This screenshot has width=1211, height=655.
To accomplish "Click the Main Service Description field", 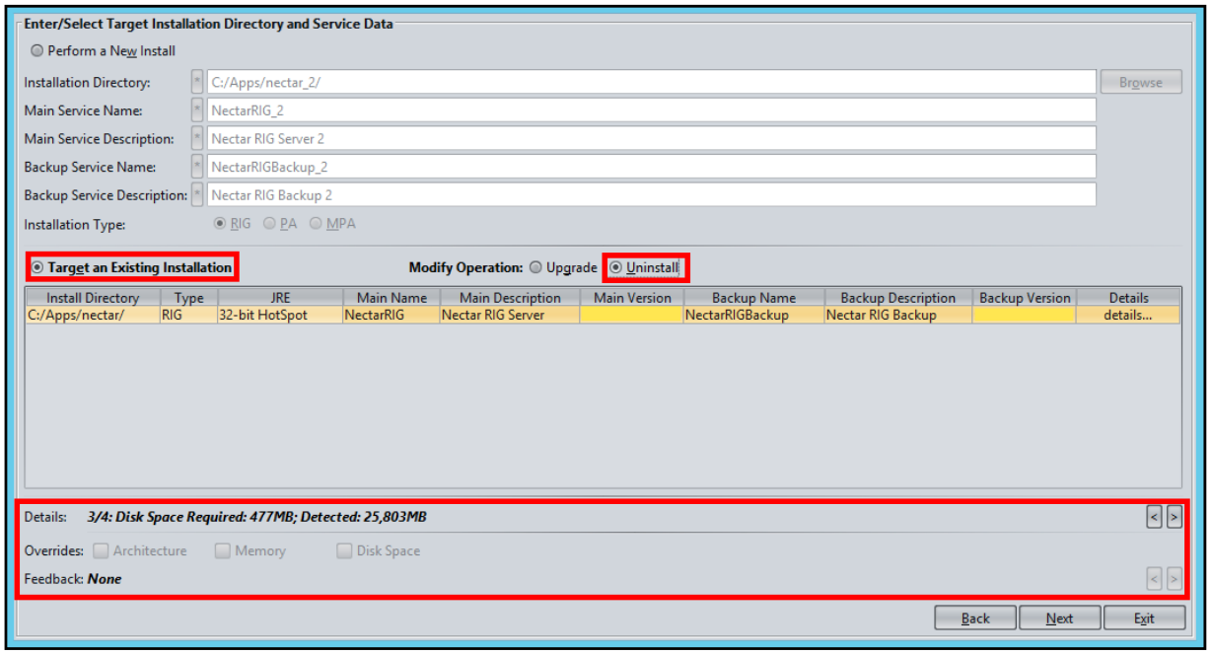I will (651, 139).
